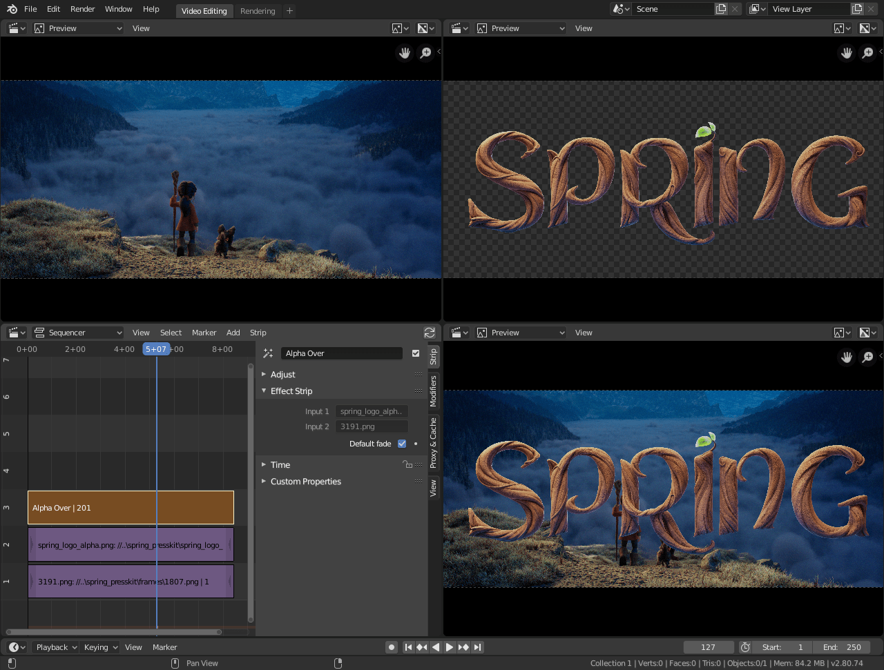Jump to the end of the frame range
The width and height of the screenshot is (884, 670).
(x=476, y=647)
